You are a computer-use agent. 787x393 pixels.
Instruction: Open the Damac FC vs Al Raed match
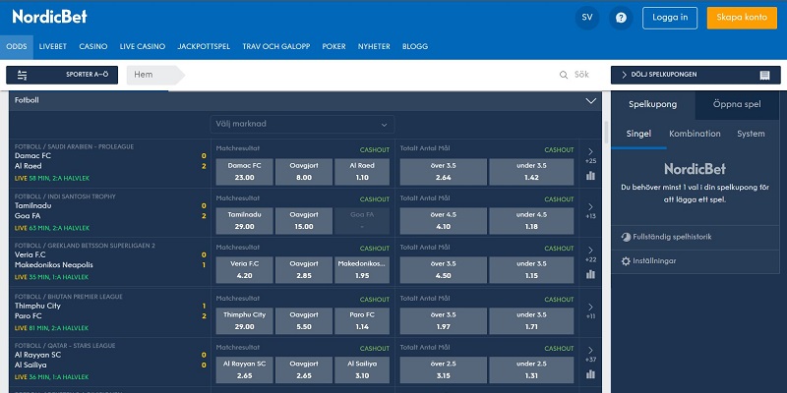[x=110, y=163]
